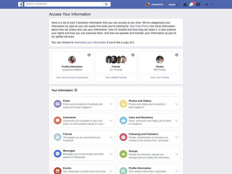232x174 pixels.
Task: Click View Your Photos link
Action: pyautogui.click(x=160, y=77)
